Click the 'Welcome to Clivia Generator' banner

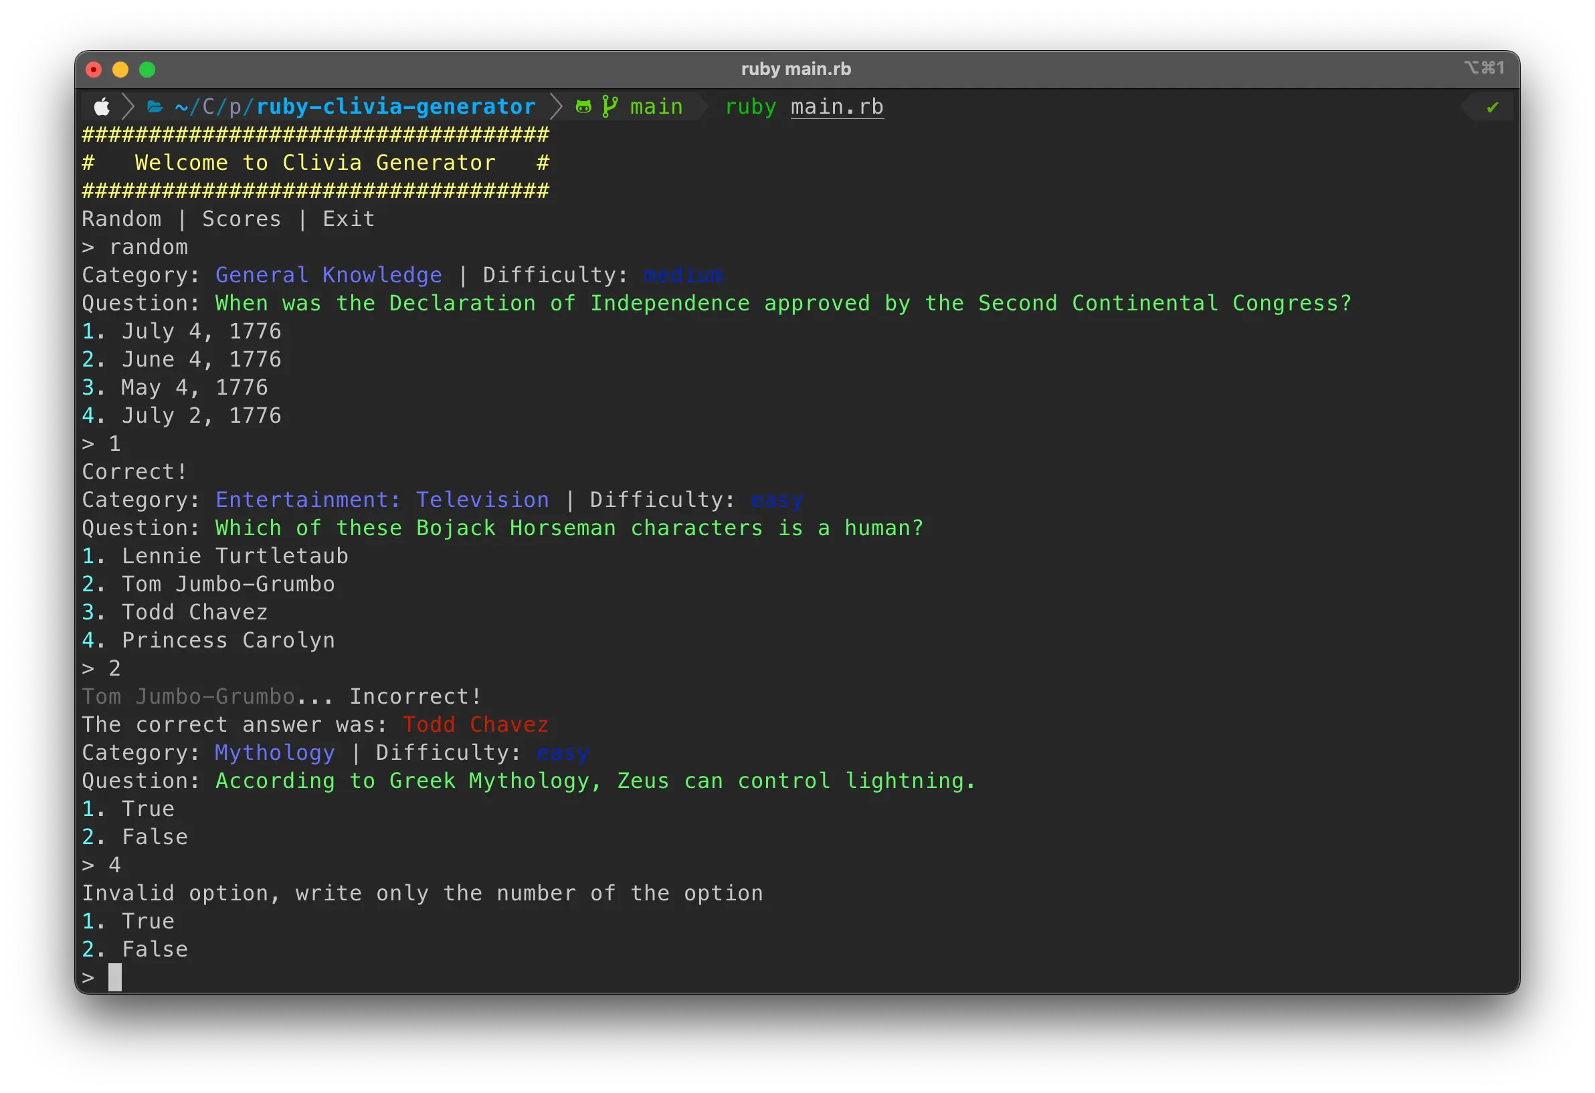tap(315, 163)
